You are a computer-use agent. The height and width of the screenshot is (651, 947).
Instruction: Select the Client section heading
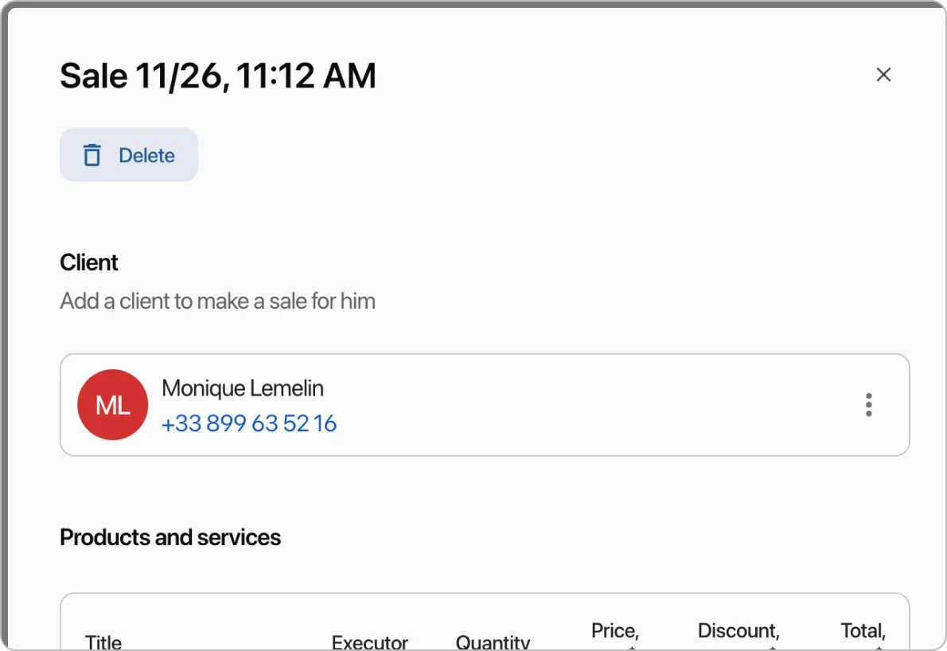coord(88,262)
